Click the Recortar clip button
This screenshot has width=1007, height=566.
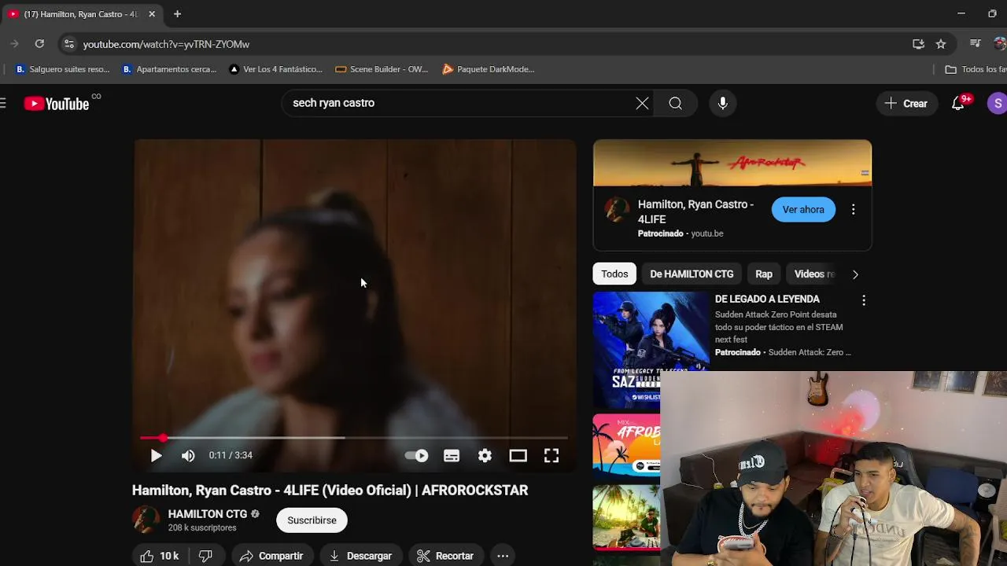445,556
